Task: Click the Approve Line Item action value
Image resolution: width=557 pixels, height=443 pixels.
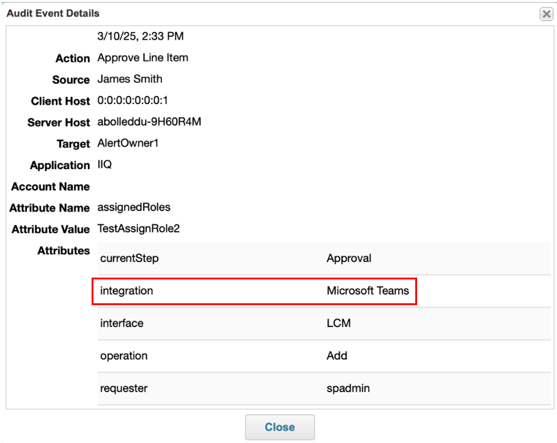Action: click(x=142, y=58)
